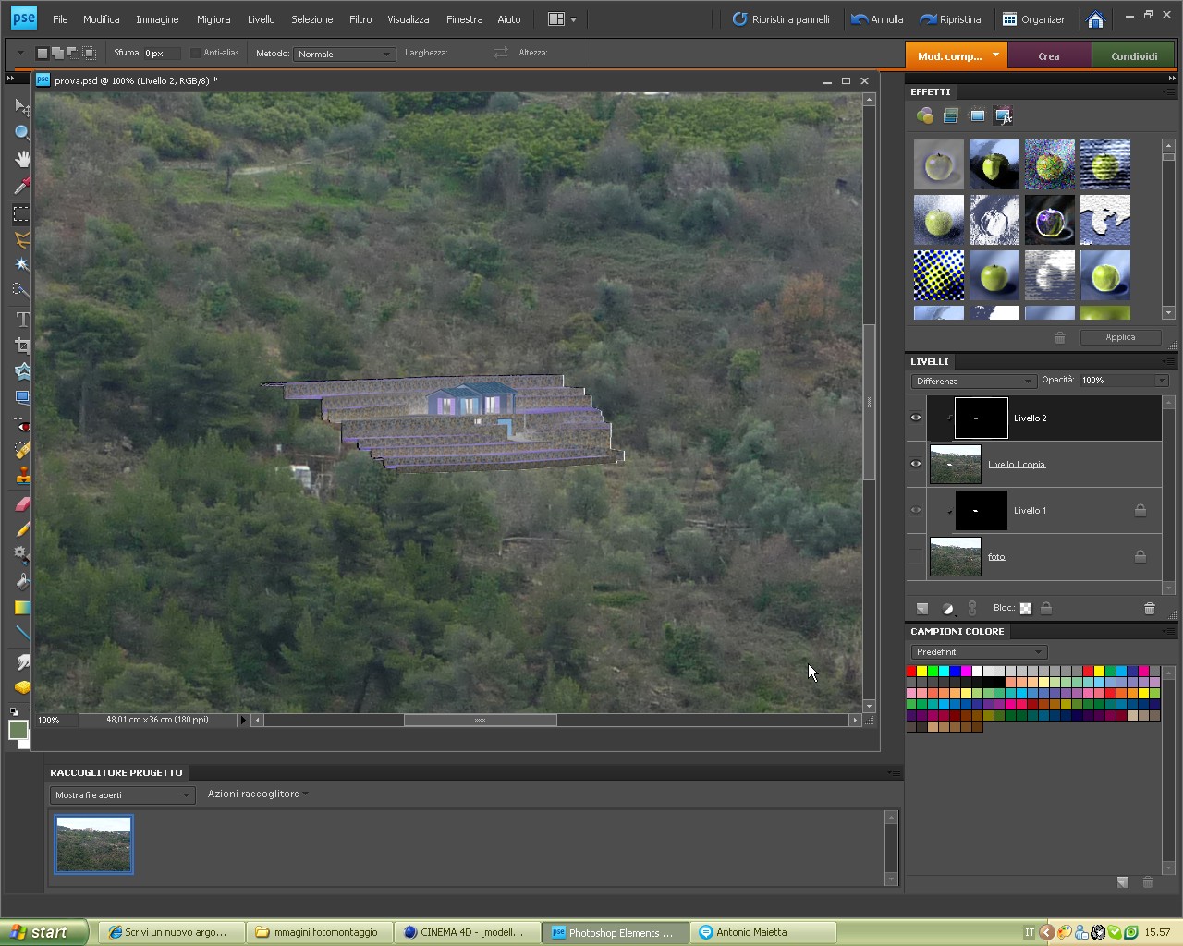
Task: Select the Eraser tool
Action: click(21, 503)
